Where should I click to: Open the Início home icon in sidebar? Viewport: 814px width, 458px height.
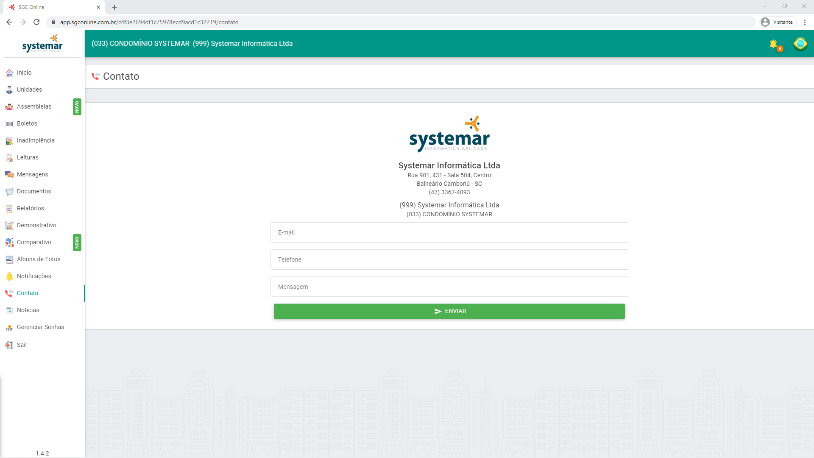[x=9, y=73]
